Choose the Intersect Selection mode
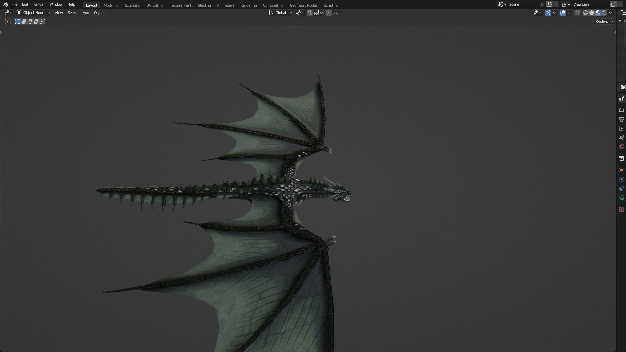Screen dimensions: 626x352 click(42, 22)
